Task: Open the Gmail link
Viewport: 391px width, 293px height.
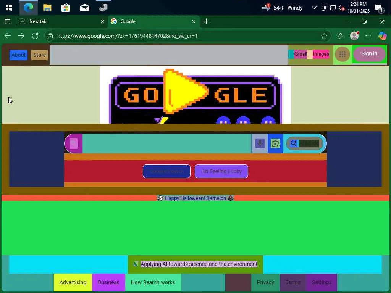Action: coord(301,54)
